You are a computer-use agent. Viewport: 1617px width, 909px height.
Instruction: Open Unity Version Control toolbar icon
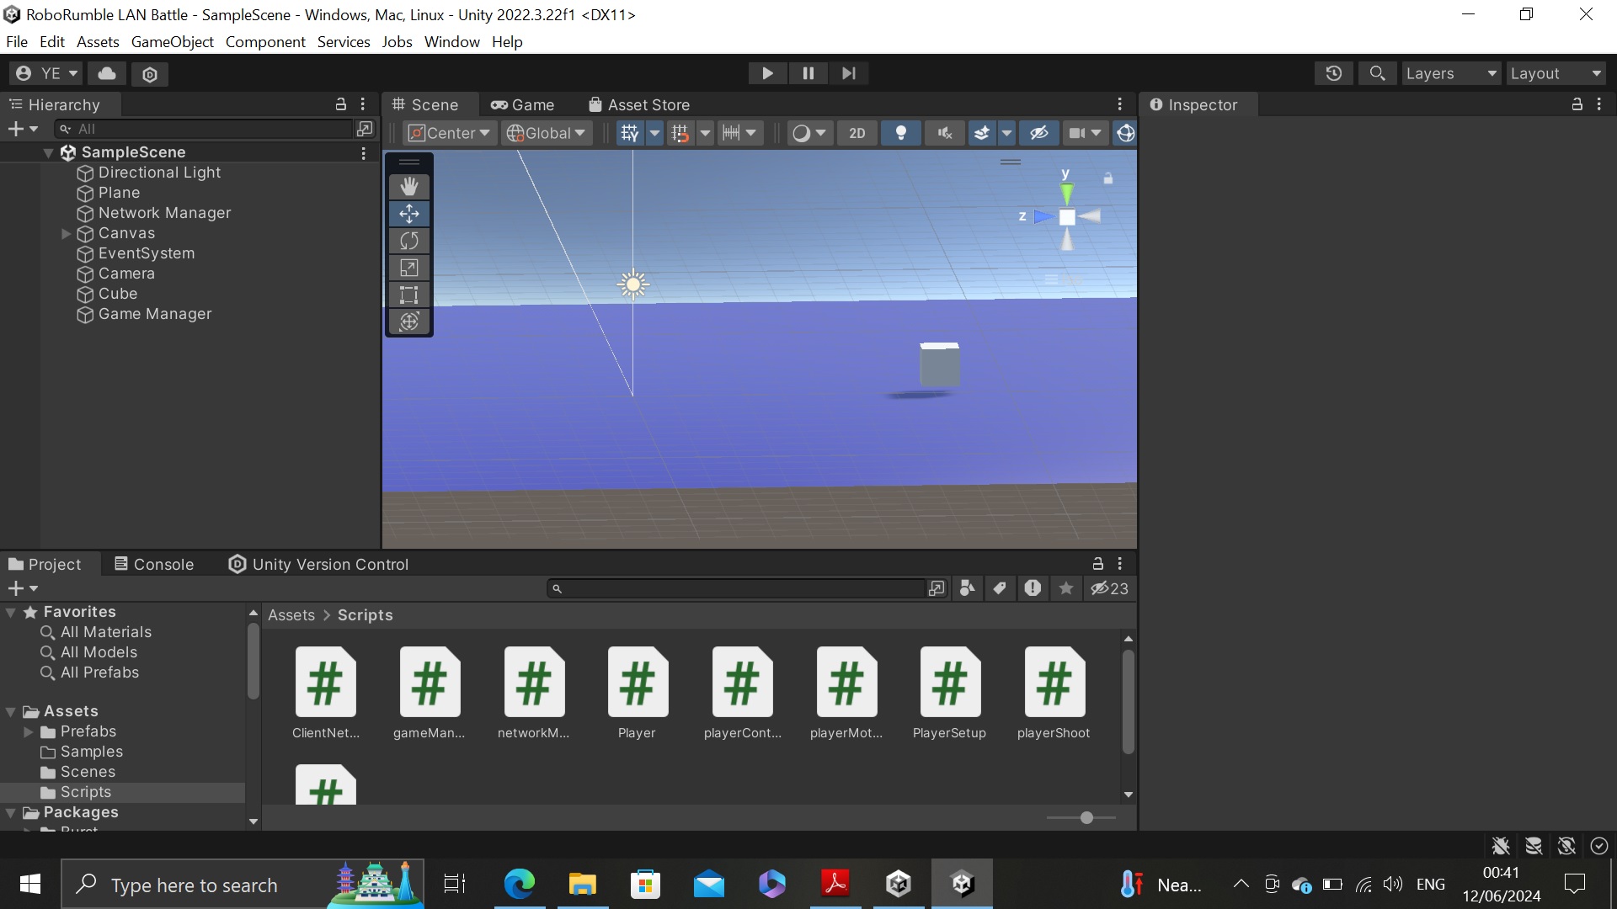tap(150, 74)
